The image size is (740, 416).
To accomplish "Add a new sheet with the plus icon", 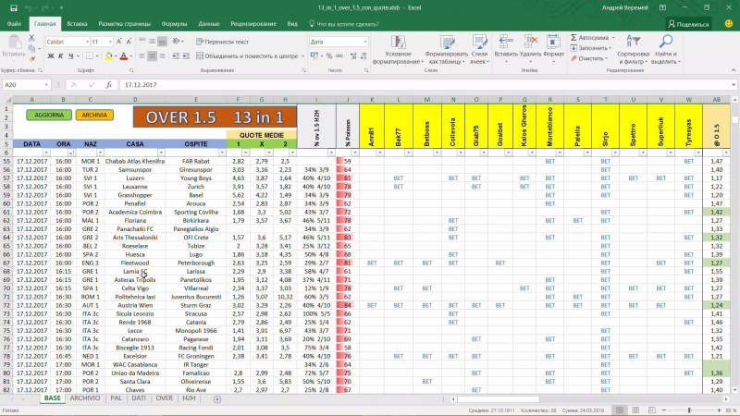I will pyautogui.click(x=217, y=399).
